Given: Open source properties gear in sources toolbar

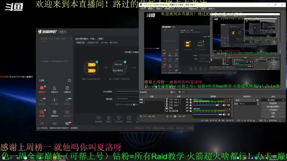Looking at the screenshot, I should (175, 116).
